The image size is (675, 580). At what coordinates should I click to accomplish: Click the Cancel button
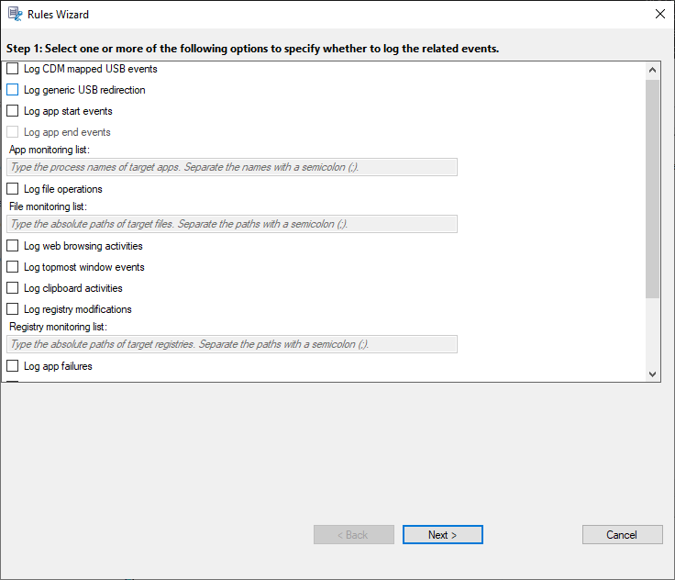point(622,535)
